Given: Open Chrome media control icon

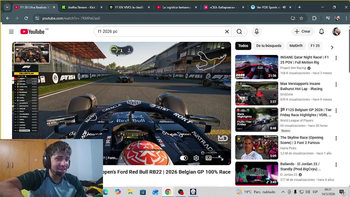Looking at the screenshot, I should coord(328,18).
